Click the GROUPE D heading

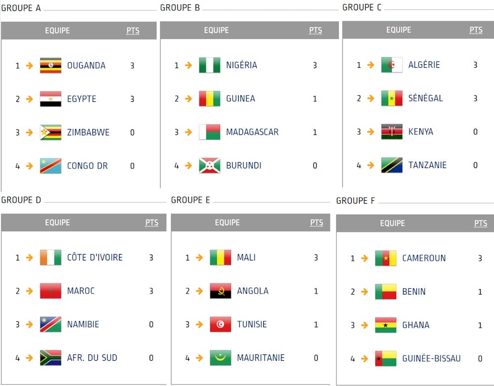pos(21,200)
